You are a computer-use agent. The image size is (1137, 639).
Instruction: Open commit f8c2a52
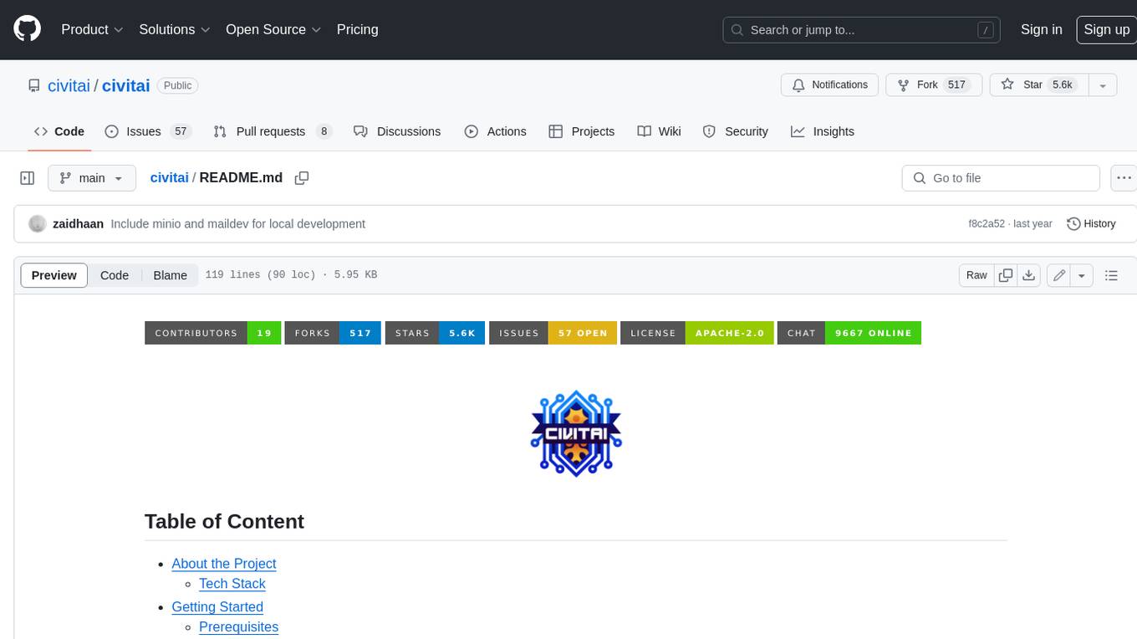point(987,224)
